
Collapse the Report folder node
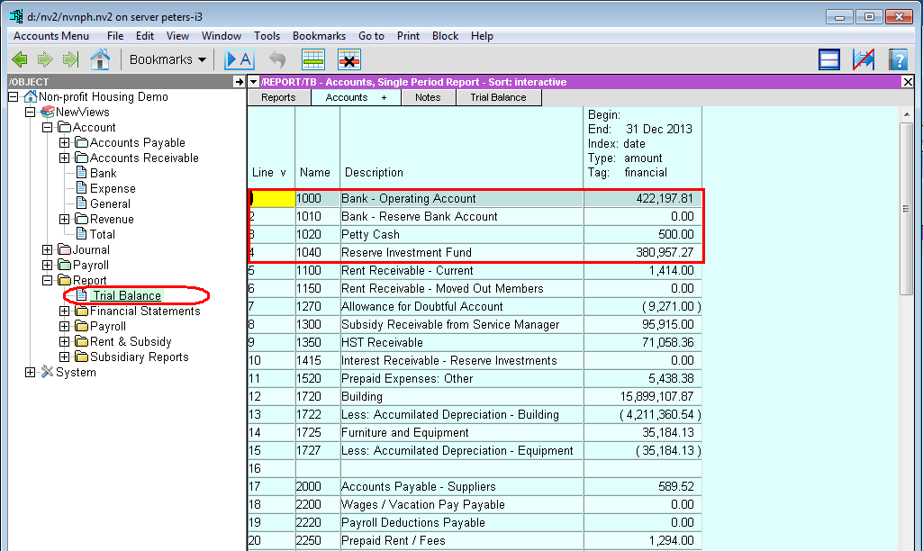tap(47, 280)
